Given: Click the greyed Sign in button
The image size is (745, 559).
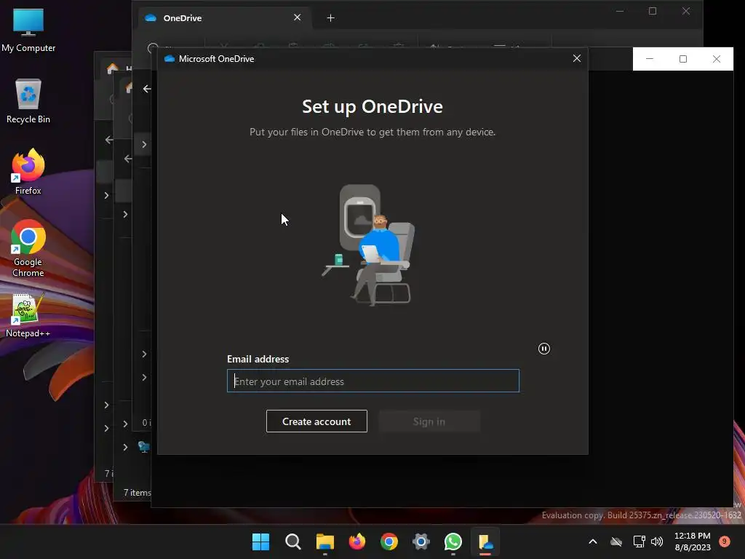Looking at the screenshot, I should 429,421.
